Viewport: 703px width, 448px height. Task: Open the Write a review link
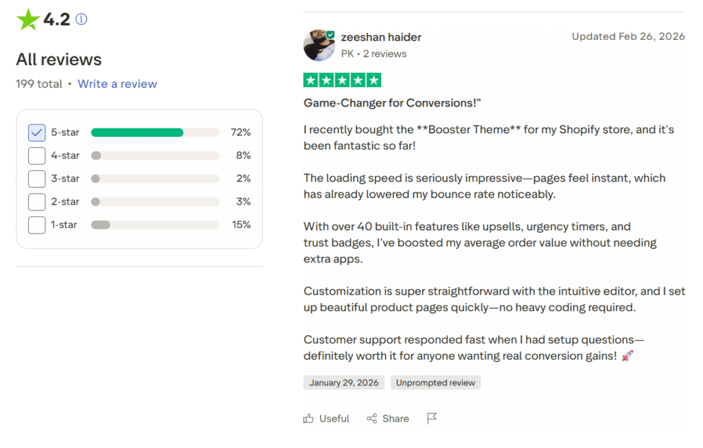pos(117,83)
